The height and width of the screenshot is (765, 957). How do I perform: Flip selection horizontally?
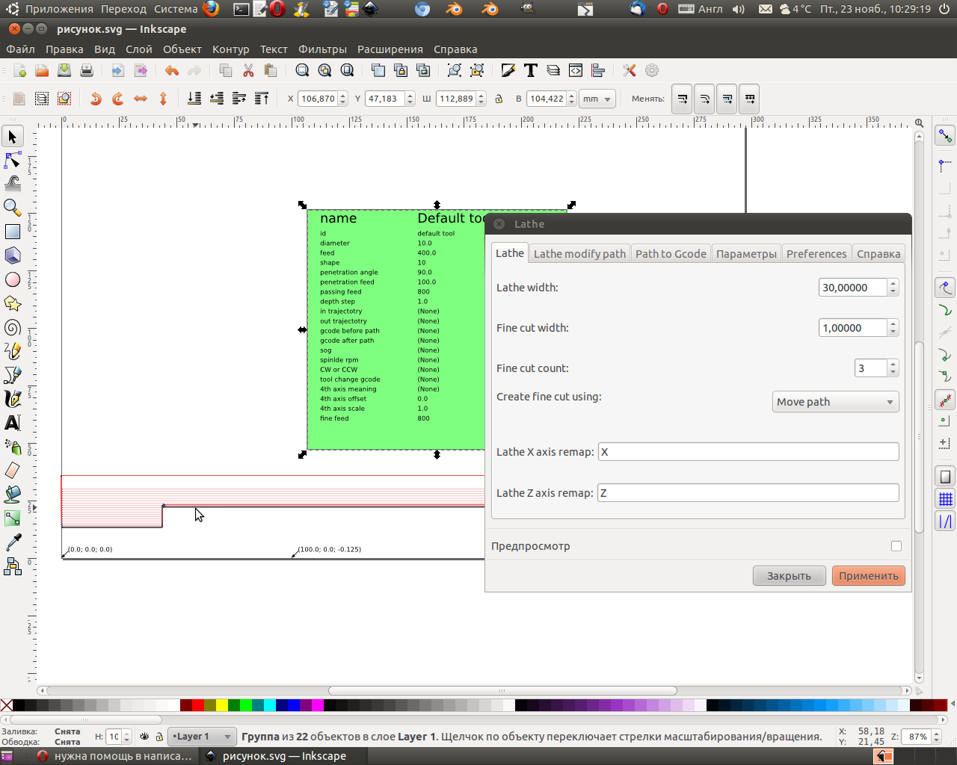141,99
